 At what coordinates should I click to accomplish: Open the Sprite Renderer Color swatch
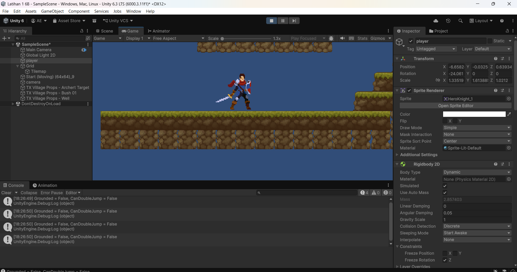pyautogui.click(x=474, y=114)
